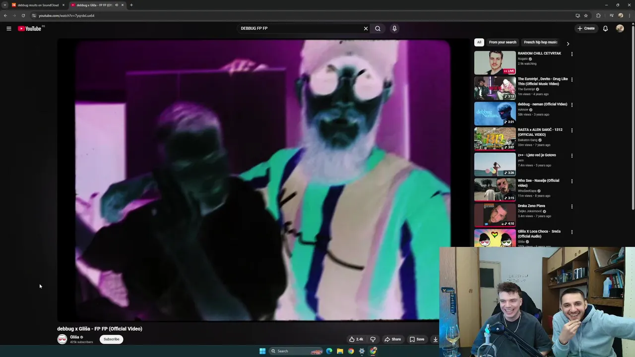Open the Nugato channel link
Viewport: 635px width, 357px height.
point(523,59)
